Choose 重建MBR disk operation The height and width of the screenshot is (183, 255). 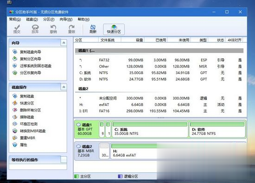coord(24,138)
